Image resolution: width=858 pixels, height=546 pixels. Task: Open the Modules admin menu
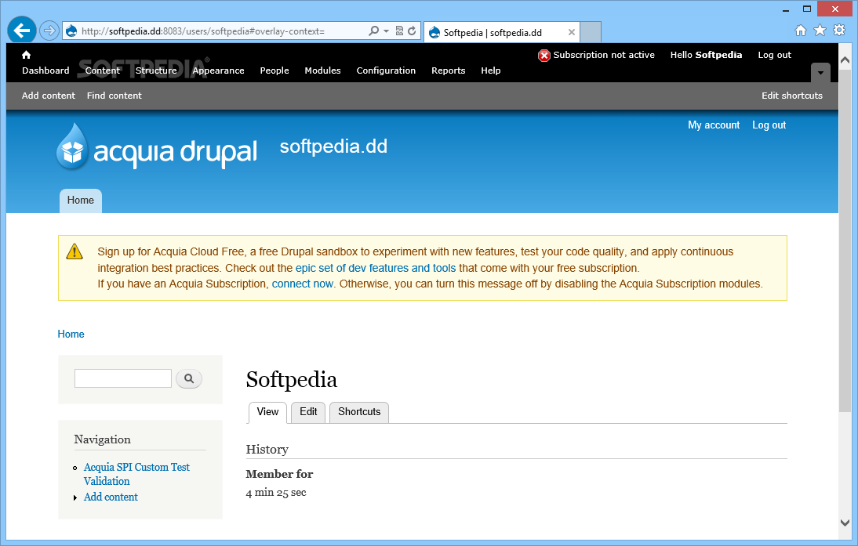coord(322,71)
